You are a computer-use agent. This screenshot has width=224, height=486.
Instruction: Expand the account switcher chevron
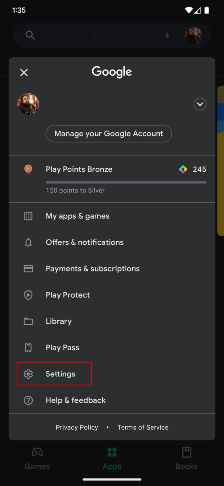coord(200,104)
